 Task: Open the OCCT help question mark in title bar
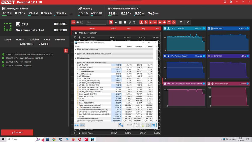(x=225, y=2)
